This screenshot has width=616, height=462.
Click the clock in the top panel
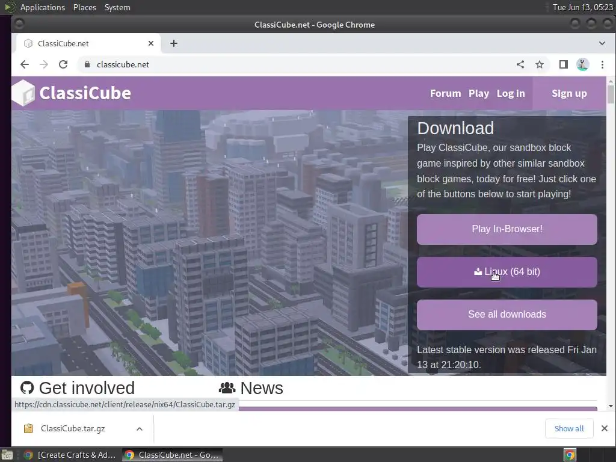582,7
